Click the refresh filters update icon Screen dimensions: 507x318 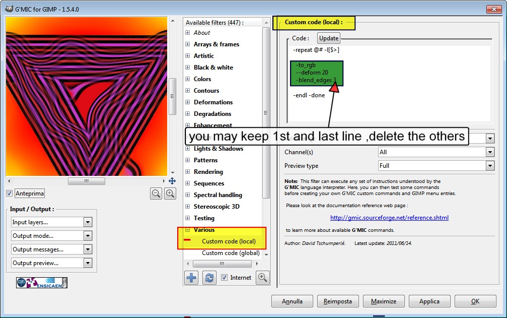point(209,278)
